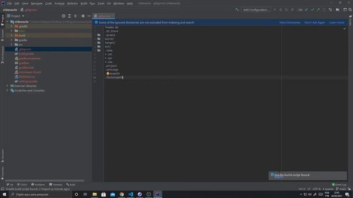
Task: Expand Scratches and Consoles
Action: click(x=7, y=90)
